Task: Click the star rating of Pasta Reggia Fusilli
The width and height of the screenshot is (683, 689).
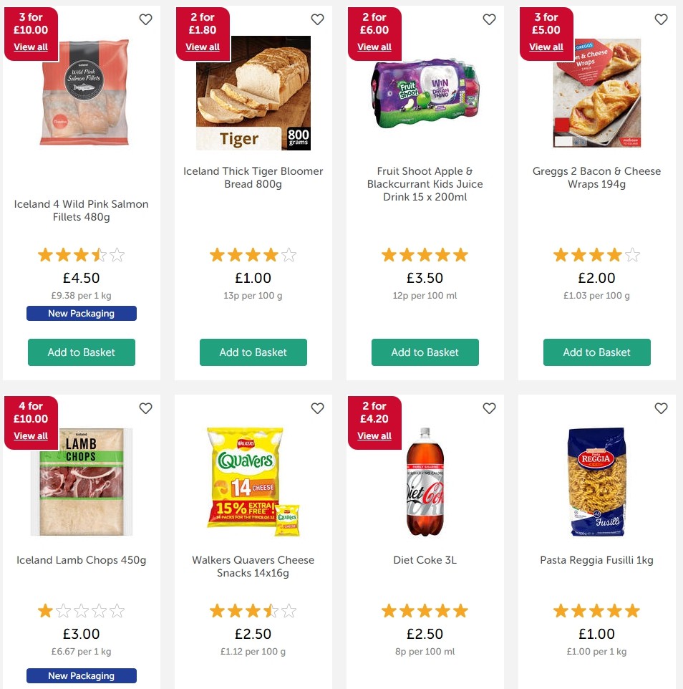Action: tap(596, 610)
